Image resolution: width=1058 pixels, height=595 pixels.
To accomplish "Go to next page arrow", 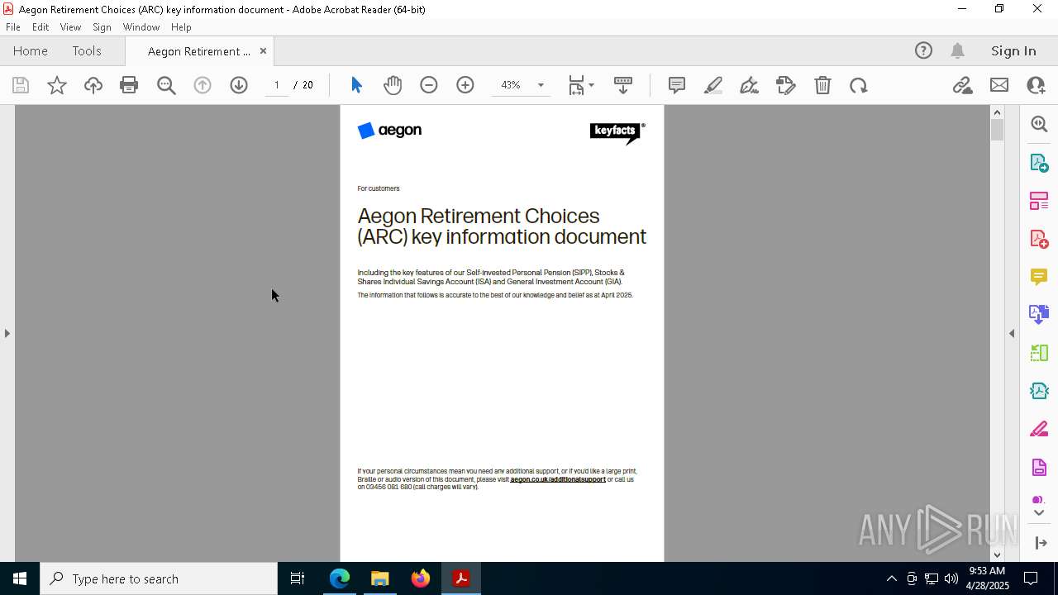I will point(239,85).
